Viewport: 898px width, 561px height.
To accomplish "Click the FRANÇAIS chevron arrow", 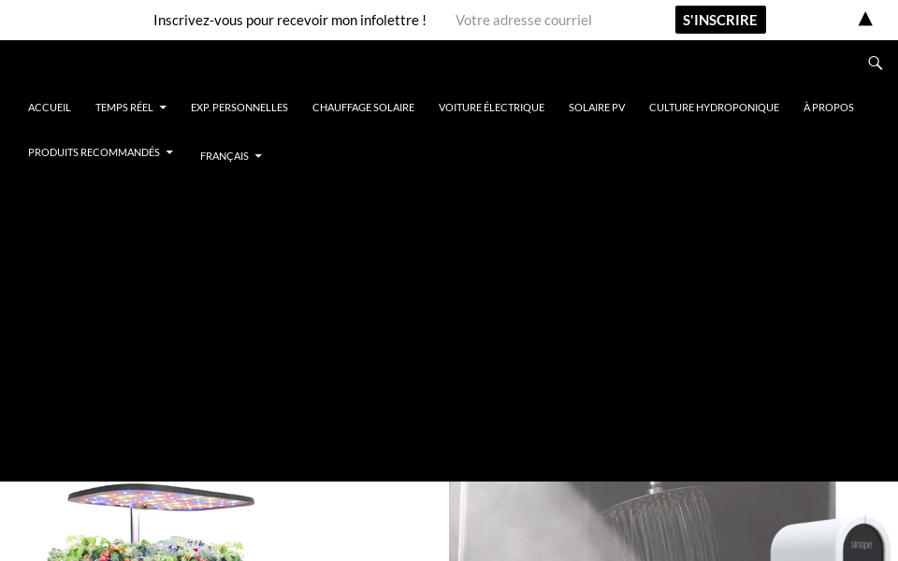I will 258,157.
